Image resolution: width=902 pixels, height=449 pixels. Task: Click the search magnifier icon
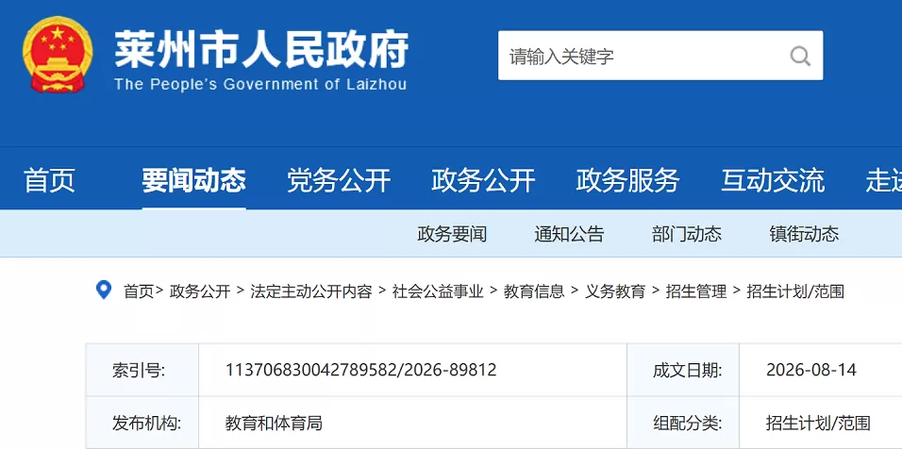pyautogui.click(x=799, y=56)
